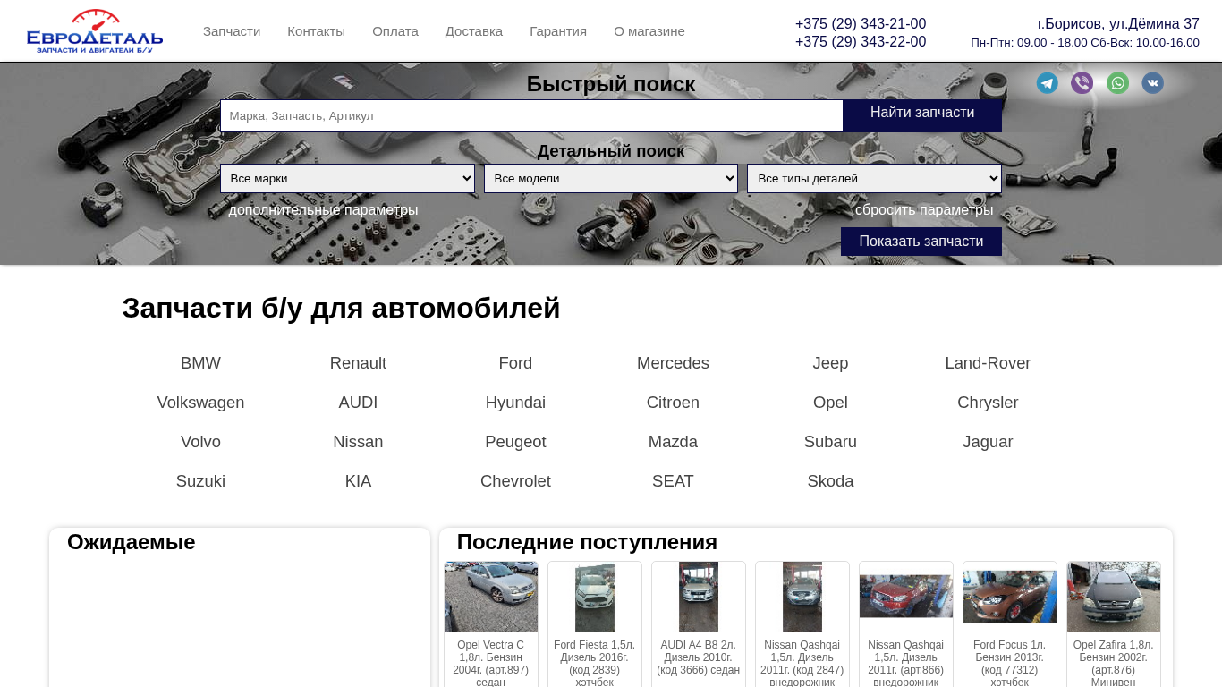Open the Telegram social icon
1222x687 pixels.
[x=1047, y=83]
